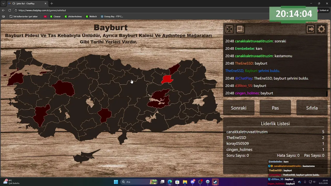Image resolution: width=331 pixels, height=186 pixels.
Task: Open File Explorer on taskbar
Action: tap(185, 182)
